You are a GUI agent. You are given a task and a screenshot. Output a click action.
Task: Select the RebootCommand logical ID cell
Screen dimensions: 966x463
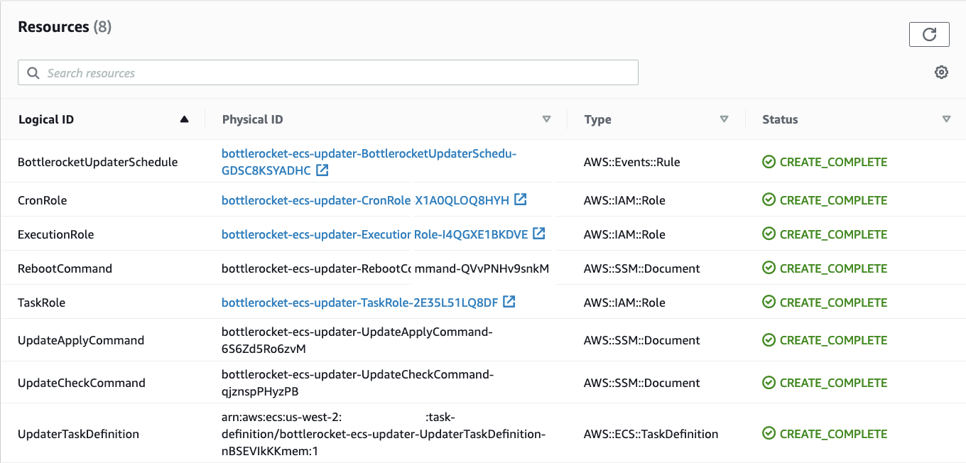[65, 268]
